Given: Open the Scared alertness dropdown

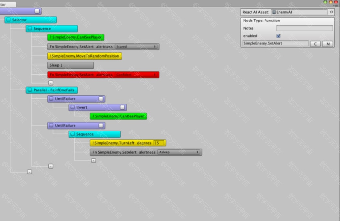Looking at the screenshot, I should [136, 47].
